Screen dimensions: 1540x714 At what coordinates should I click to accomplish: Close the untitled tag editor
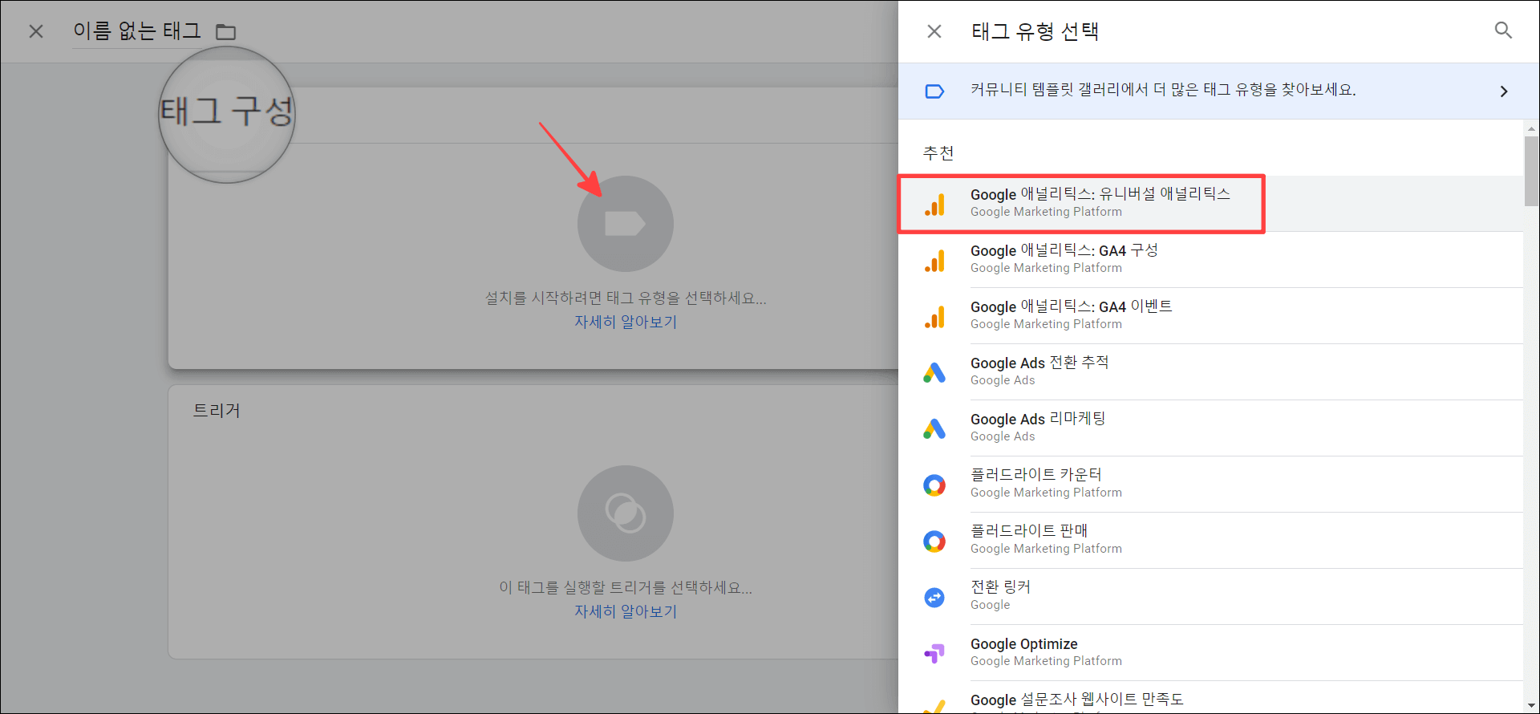pos(36,31)
